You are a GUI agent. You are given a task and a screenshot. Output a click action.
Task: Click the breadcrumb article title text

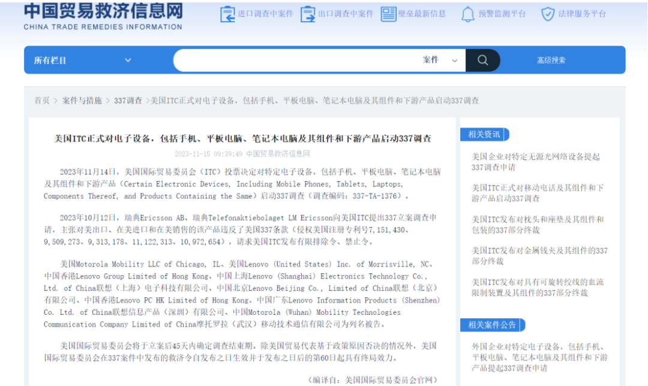(314, 101)
